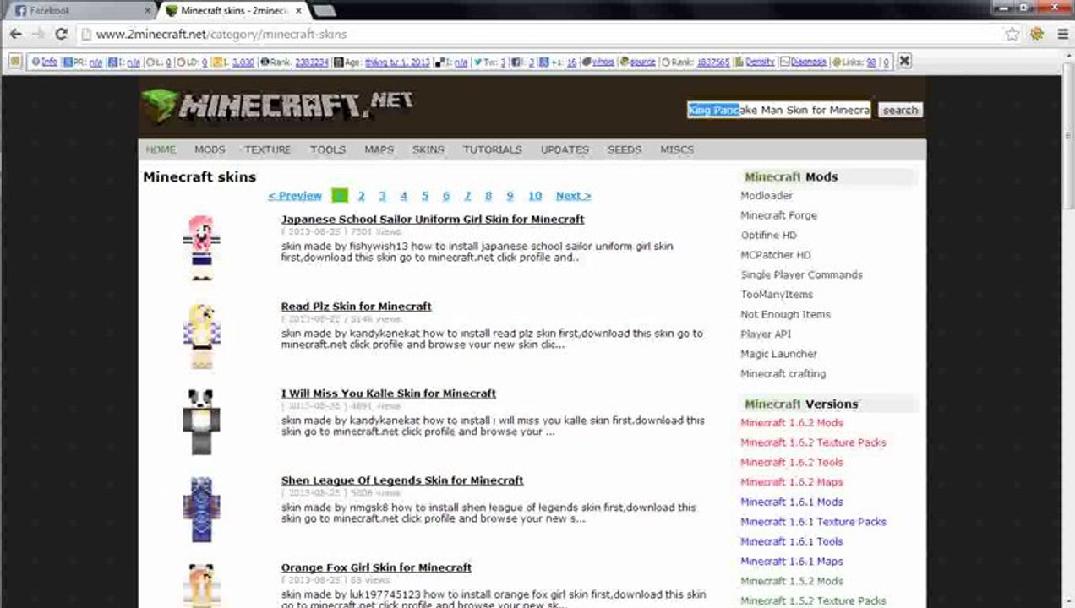Click the +1 count 16 in SEO toolbar
The width and height of the screenshot is (1075, 608).
pos(571,62)
